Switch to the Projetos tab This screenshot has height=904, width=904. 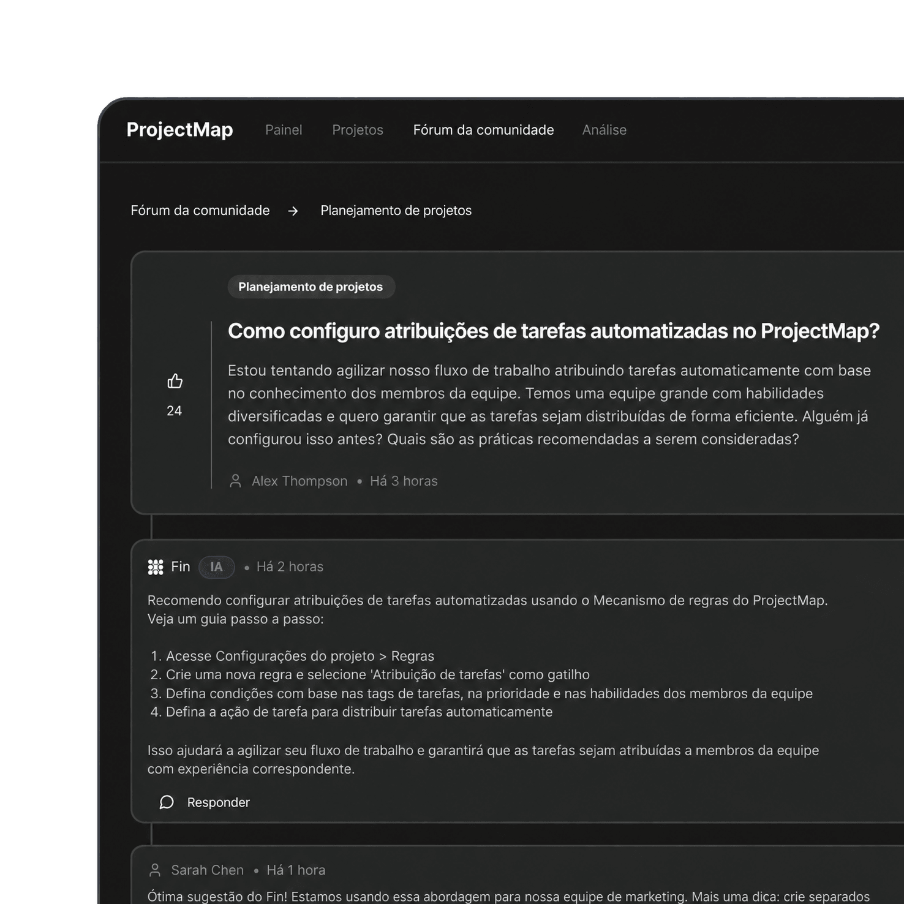[358, 130]
